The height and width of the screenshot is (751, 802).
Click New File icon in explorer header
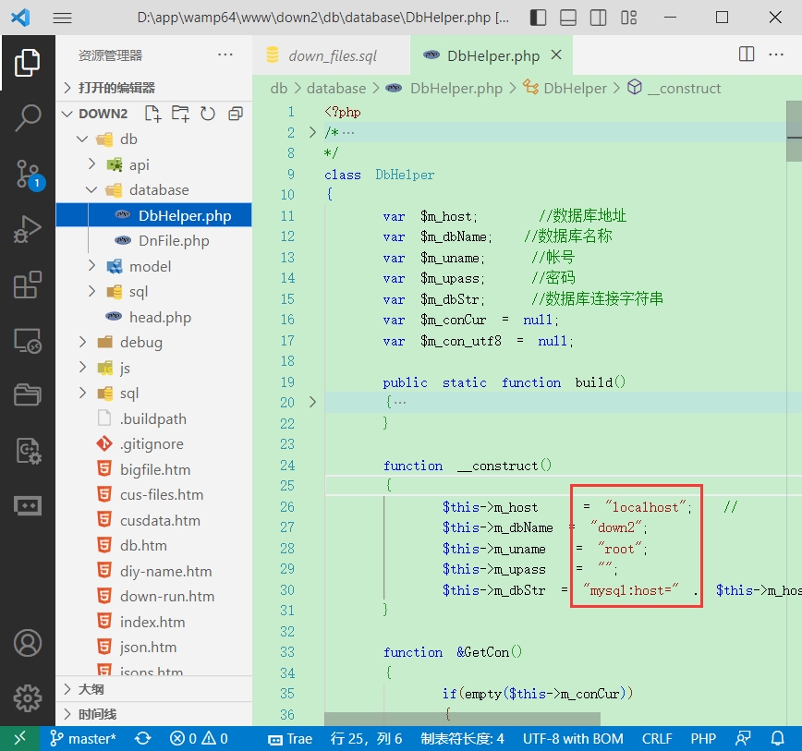pyautogui.click(x=153, y=114)
